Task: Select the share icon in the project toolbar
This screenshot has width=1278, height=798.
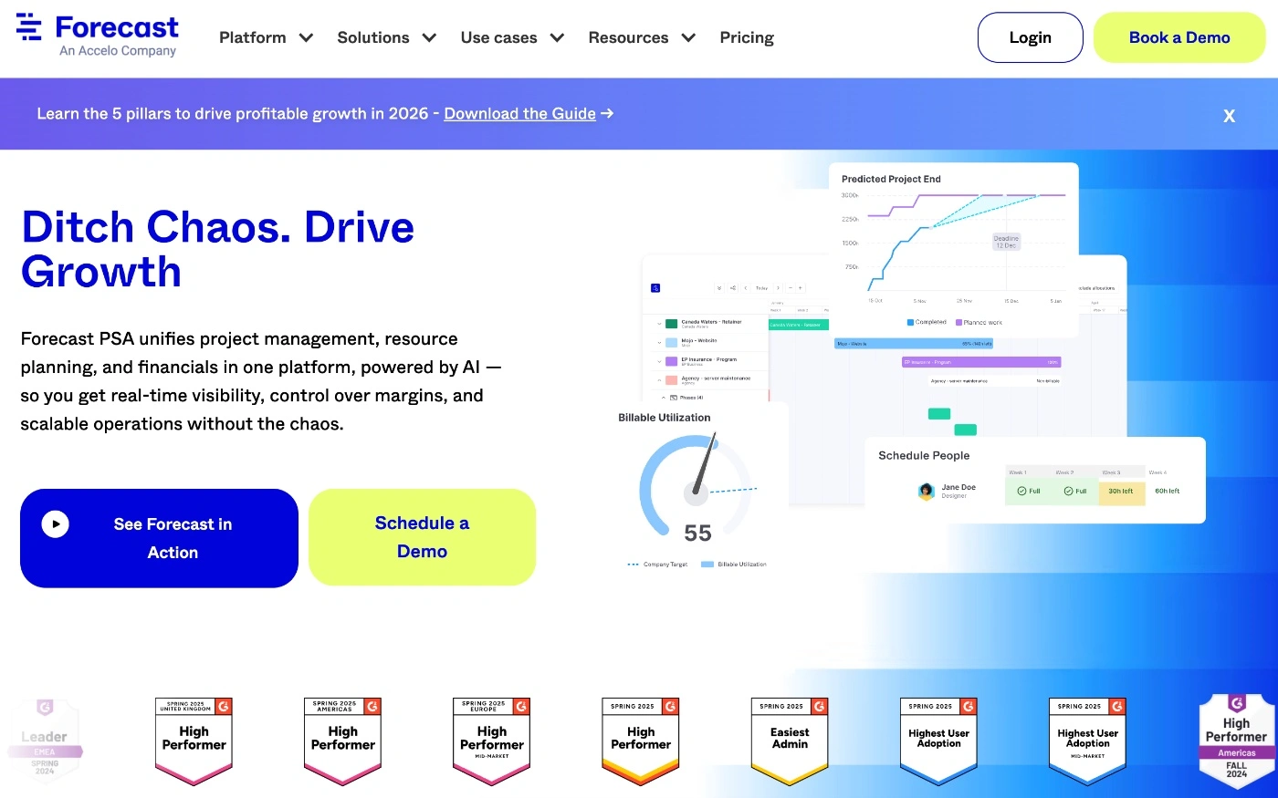Action: (x=733, y=288)
